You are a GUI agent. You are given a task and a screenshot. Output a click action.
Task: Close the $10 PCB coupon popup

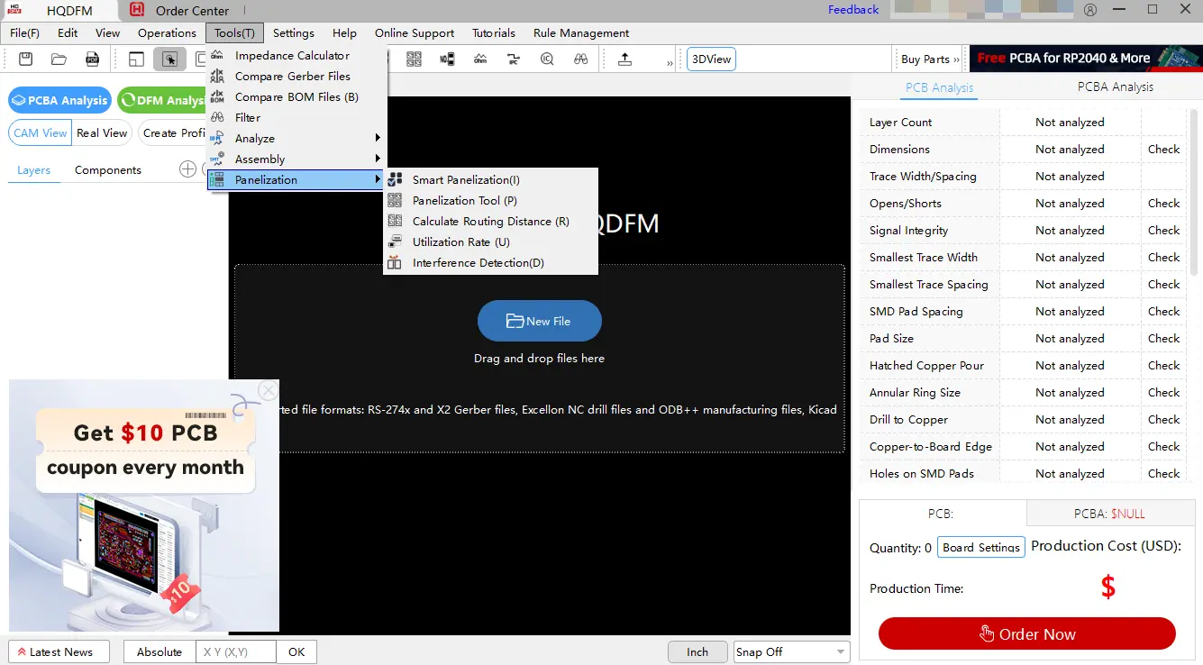coord(268,390)
